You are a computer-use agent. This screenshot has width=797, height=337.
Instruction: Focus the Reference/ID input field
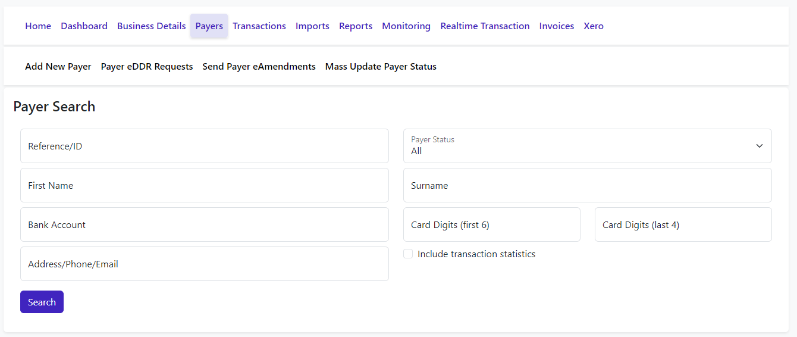point(204,146)
